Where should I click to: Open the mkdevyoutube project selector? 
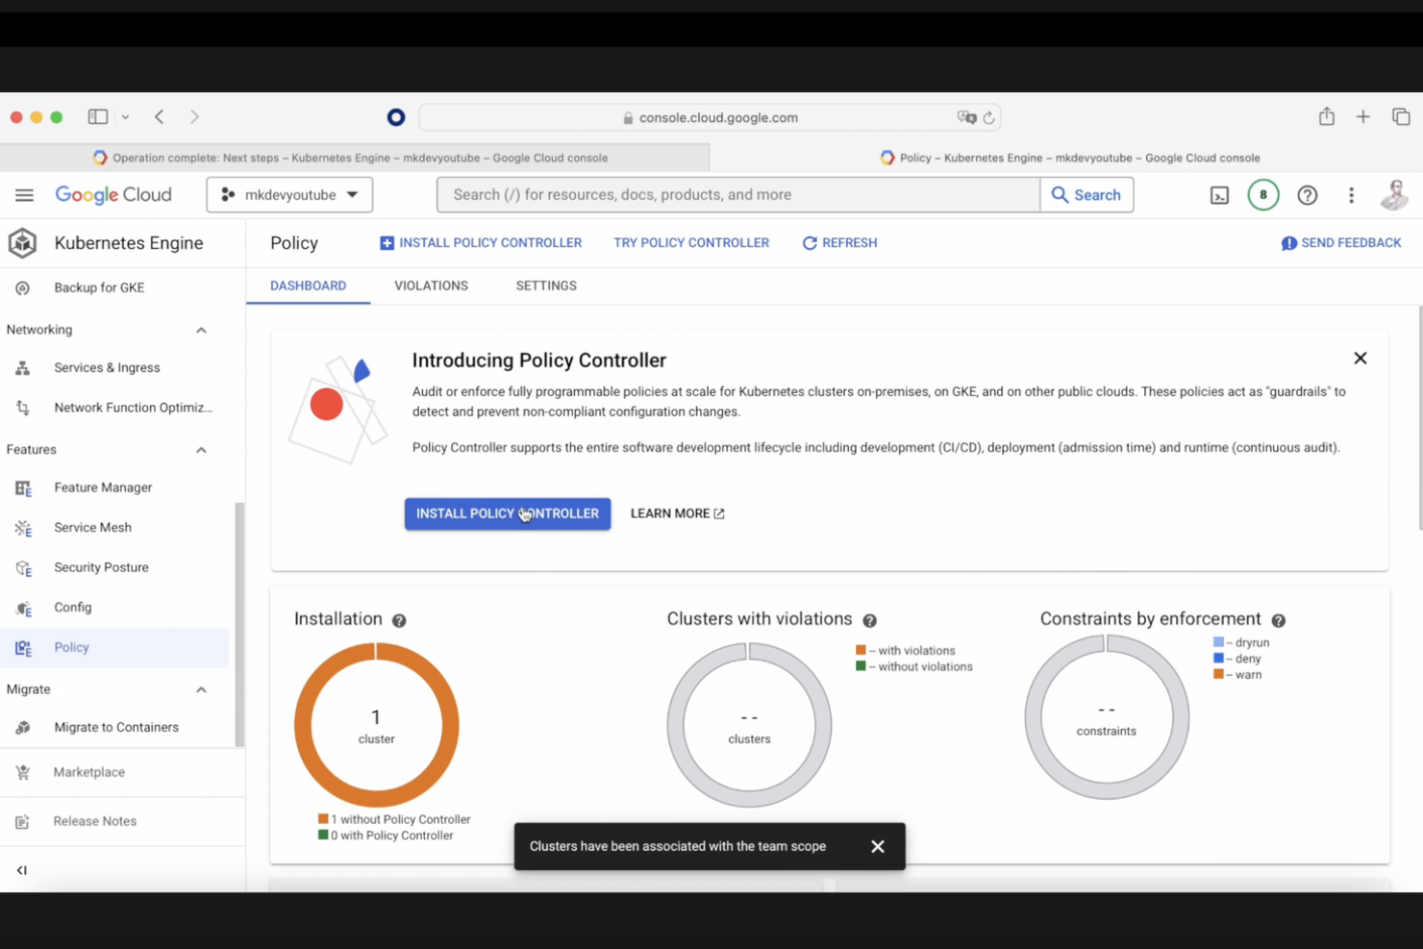(288, 194)
